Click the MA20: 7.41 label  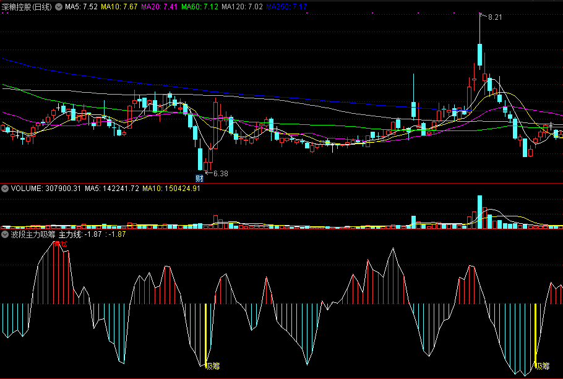point(159,7)
